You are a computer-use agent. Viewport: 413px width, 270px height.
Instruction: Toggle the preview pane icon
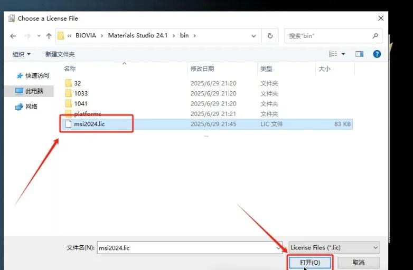[360, 54]
